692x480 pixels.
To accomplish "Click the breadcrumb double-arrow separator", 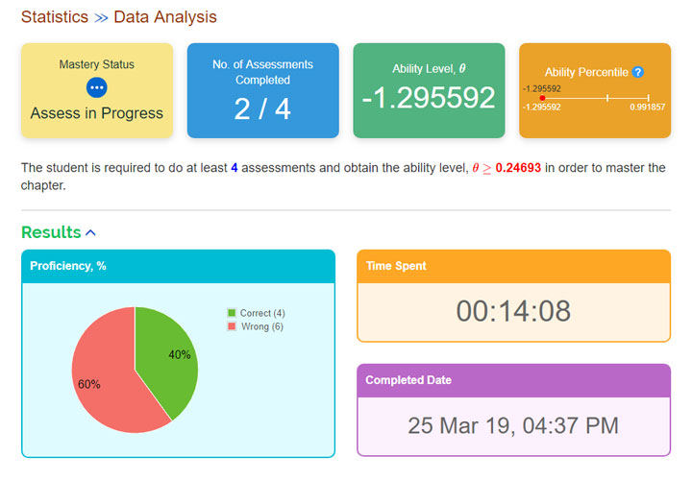I will 102,17.
